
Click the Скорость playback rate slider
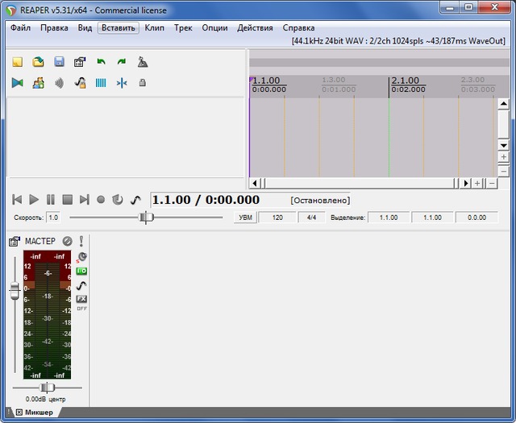pyautogui.click(x=146, y=218)
